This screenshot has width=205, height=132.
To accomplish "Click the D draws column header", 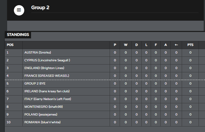I will pos(136,45).
